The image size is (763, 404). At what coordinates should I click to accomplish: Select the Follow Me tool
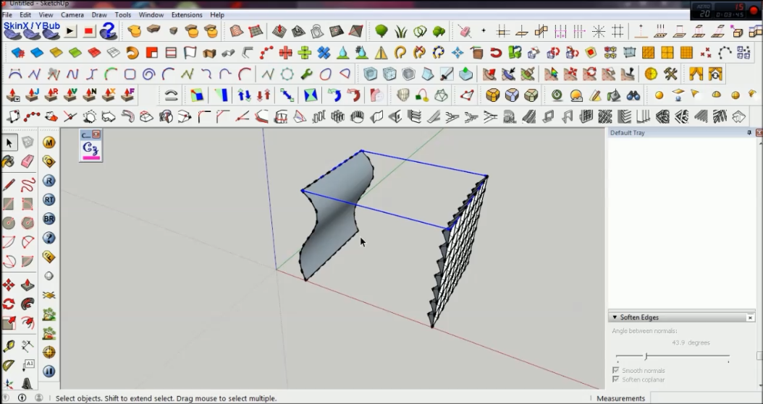[28, 304]
